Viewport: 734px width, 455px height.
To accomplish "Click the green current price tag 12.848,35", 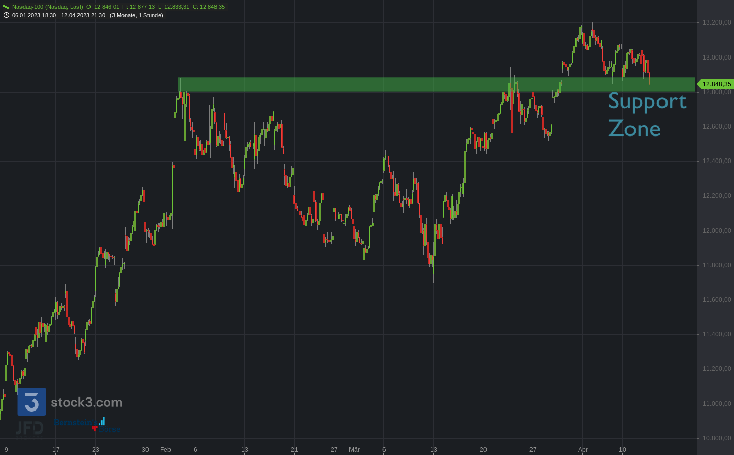I will click(716, 84).
